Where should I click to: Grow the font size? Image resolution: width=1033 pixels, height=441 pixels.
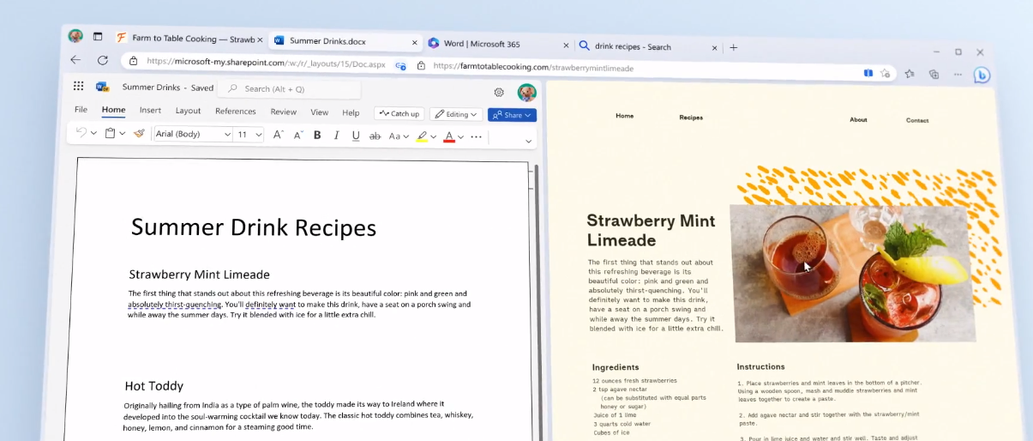[x=278, y=135]
